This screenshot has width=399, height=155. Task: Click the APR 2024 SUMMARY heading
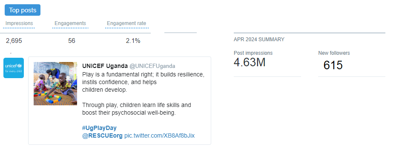pos(259,39)
